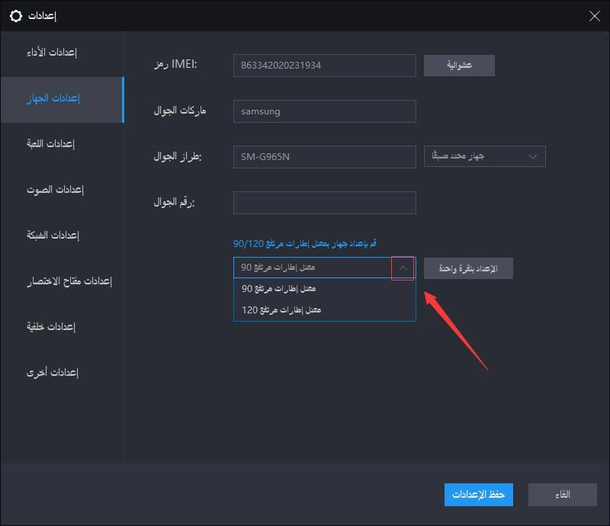610x526 pixels.
Task: Open إعدادات الأداء performance settings tab
Action: click(x=63, y=53)
